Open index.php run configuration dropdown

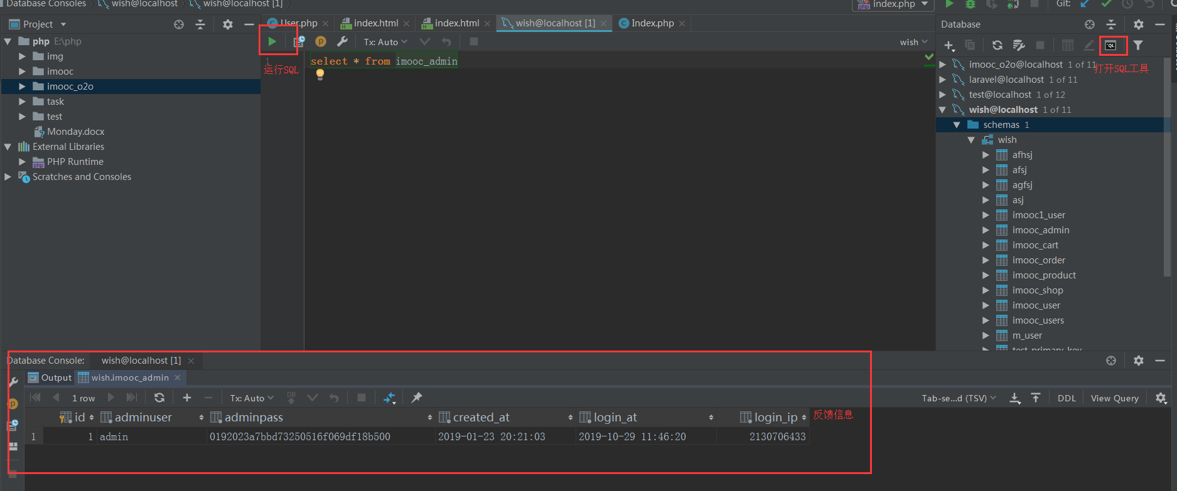tap(893, 4)
